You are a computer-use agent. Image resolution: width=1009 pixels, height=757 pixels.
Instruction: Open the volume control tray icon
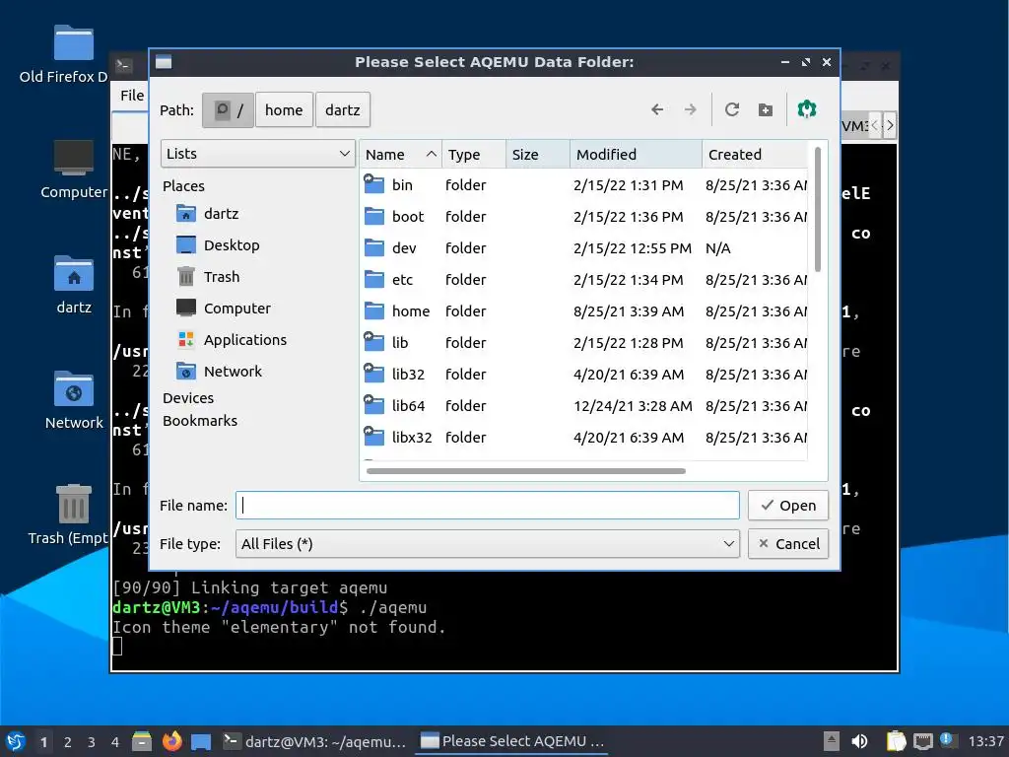[859, 741]
